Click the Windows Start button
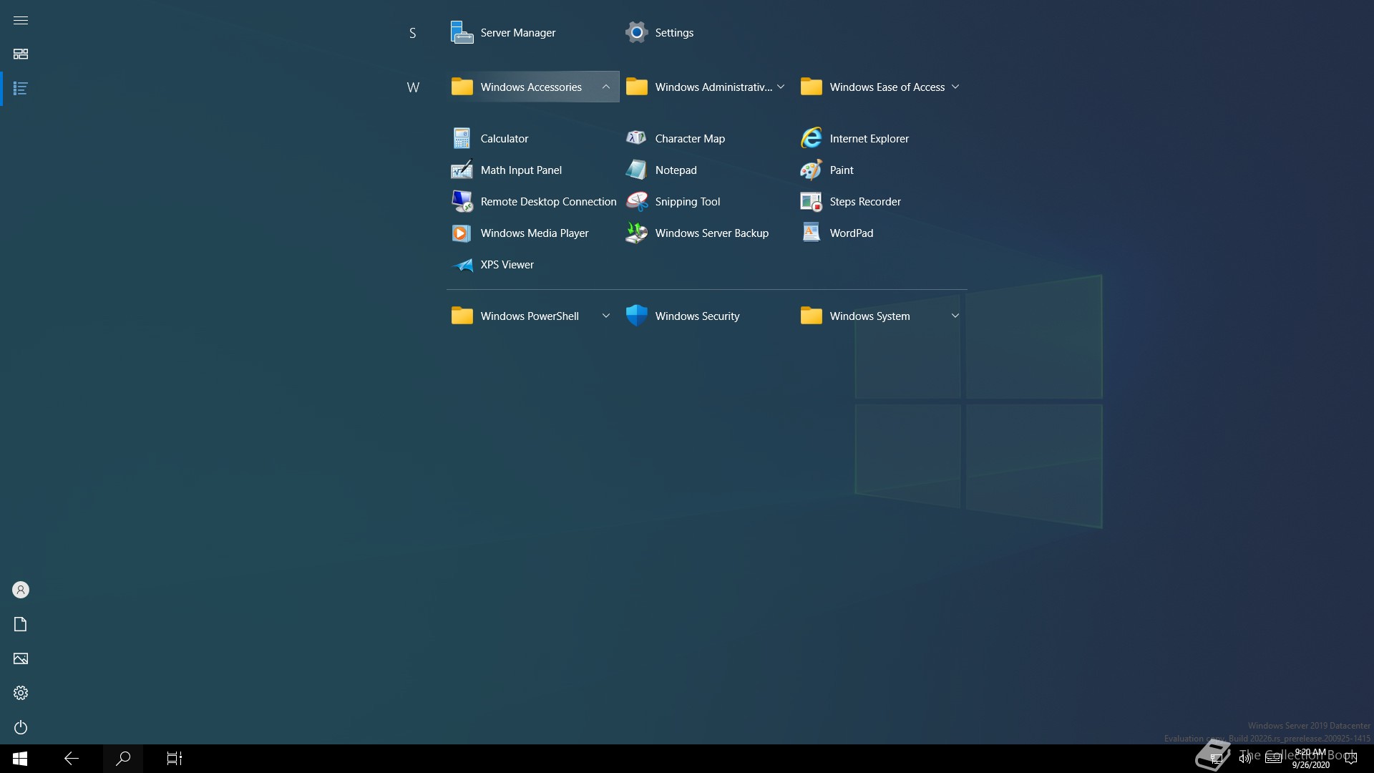The width and height of the screenshot is (1374, 773). tap(20, 759)
